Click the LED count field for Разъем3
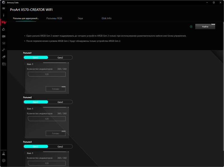This screenshot has width=224, height=167. click(x=47, y=163)
